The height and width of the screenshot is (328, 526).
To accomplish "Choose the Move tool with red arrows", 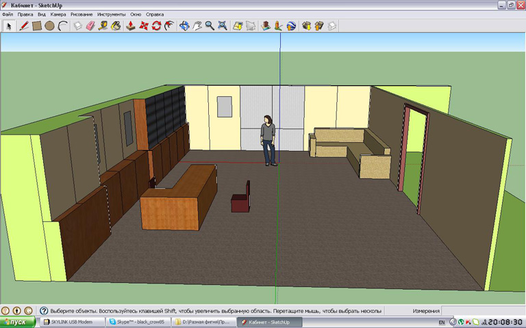I will [144, 26].
